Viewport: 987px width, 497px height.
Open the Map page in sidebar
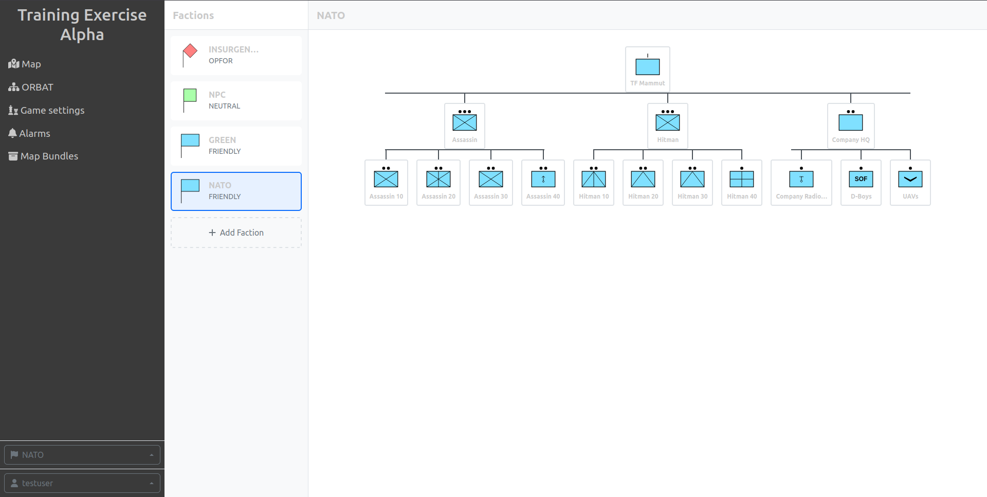(x=25, y=64)
